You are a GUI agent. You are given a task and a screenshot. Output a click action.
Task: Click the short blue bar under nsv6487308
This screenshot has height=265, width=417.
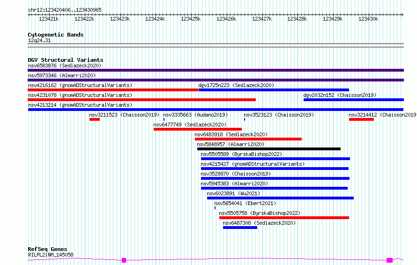240,228
